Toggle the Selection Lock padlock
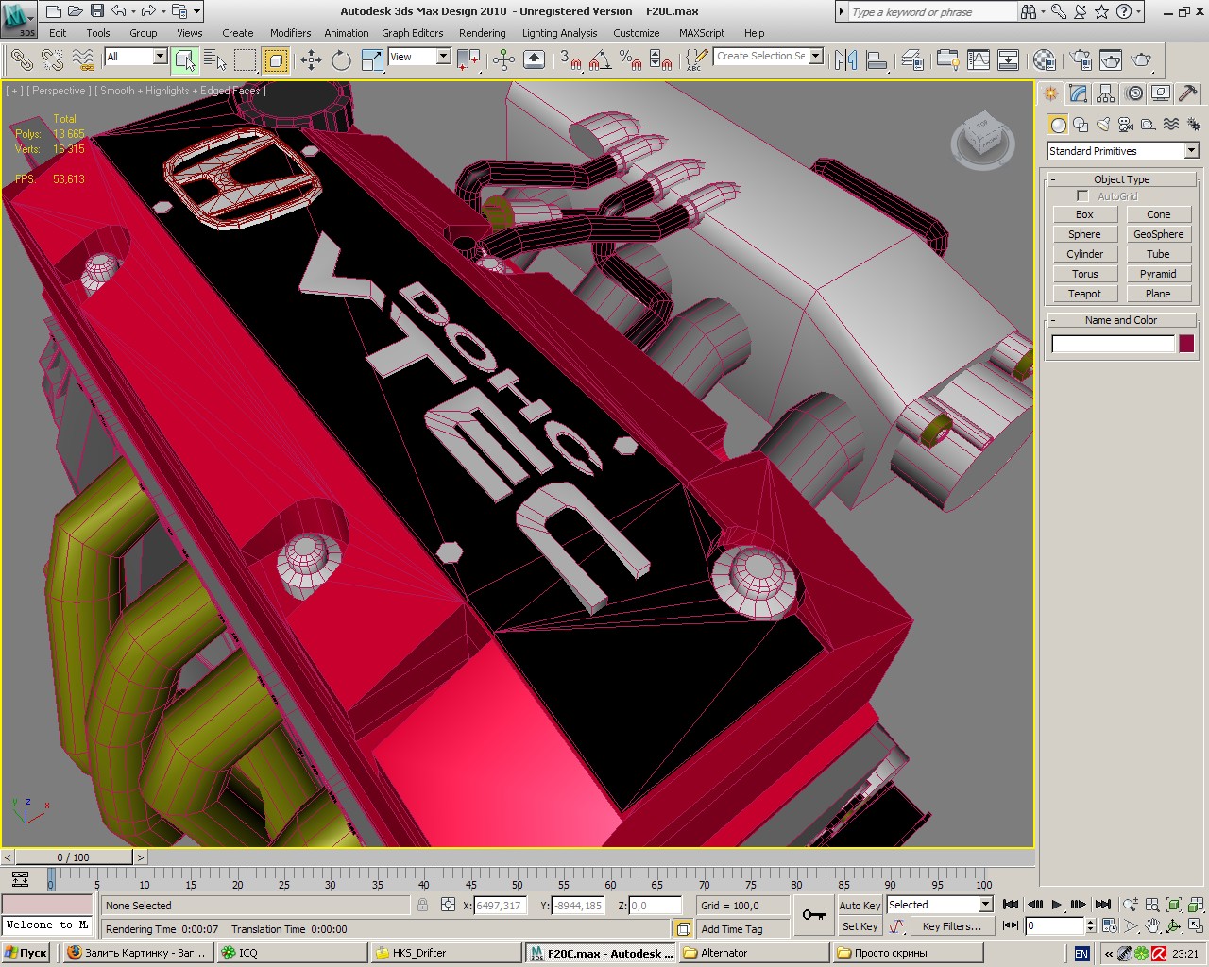 click(422, 906)
